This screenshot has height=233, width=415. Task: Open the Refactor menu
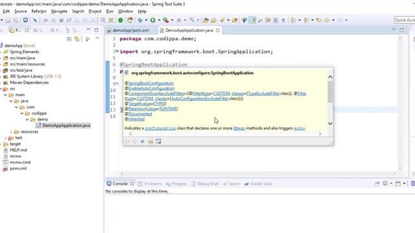tap(39, 12)
